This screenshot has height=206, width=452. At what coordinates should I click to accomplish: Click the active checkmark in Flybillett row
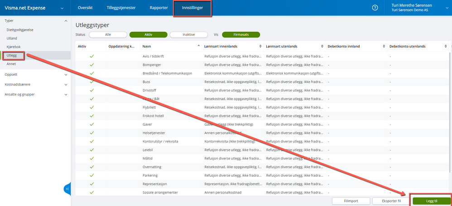pos(92,107)
